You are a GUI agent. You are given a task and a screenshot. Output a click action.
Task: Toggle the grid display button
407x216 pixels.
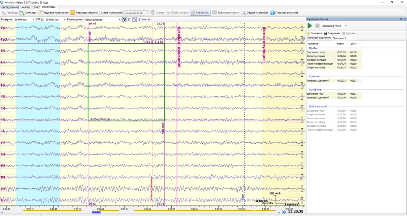pyautogui.click(x=129, y=19)
